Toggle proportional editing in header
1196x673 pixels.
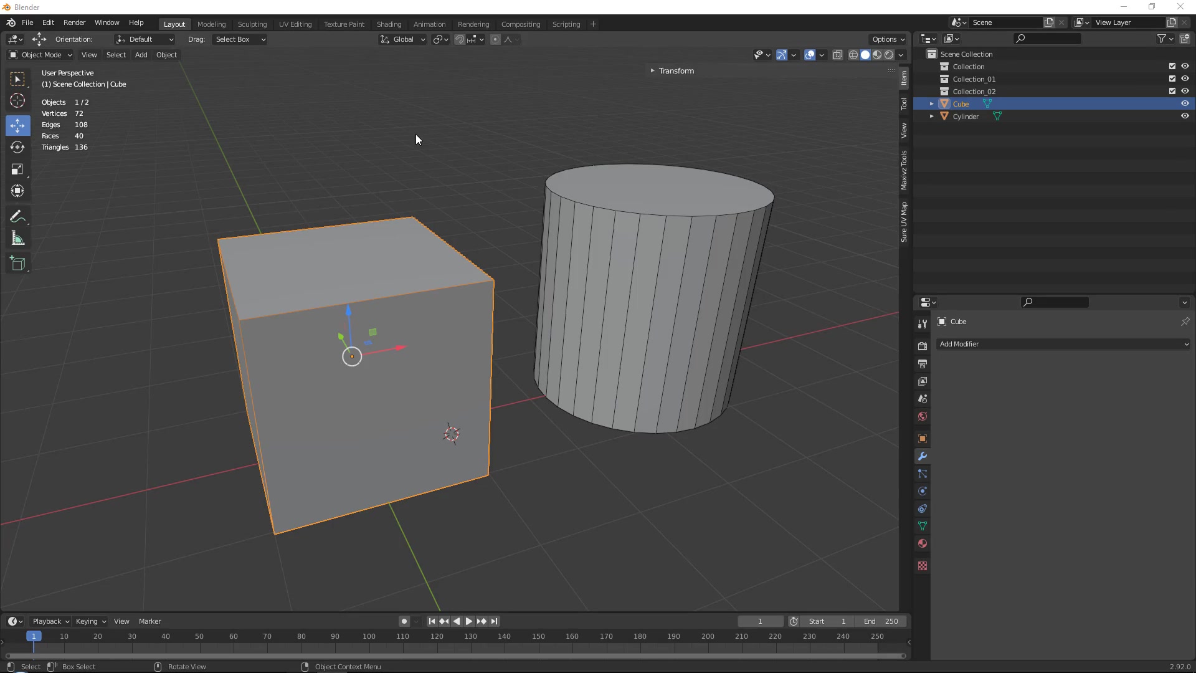(x=495, y=39)
